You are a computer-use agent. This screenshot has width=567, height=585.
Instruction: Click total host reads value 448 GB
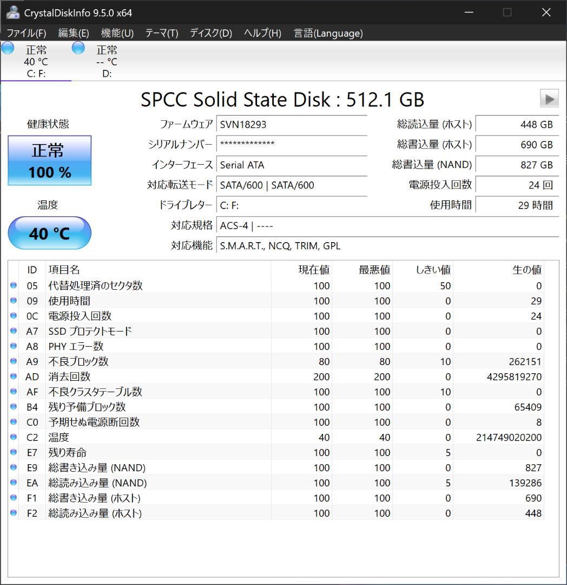coord(517,124)
